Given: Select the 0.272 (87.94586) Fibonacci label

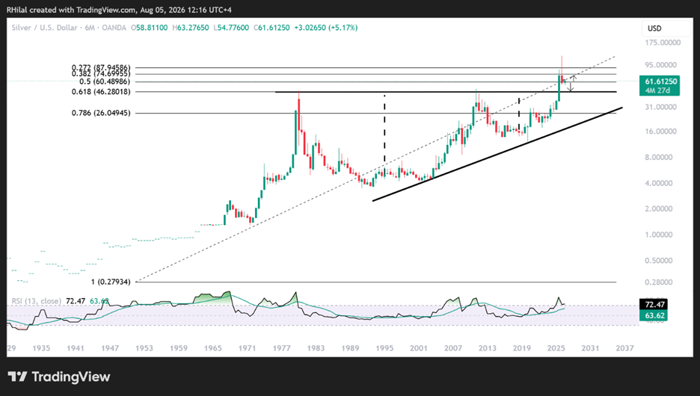Looking at the screenshot, I should click(101, 68).
